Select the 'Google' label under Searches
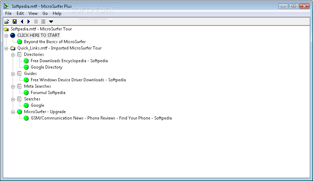 37,105
